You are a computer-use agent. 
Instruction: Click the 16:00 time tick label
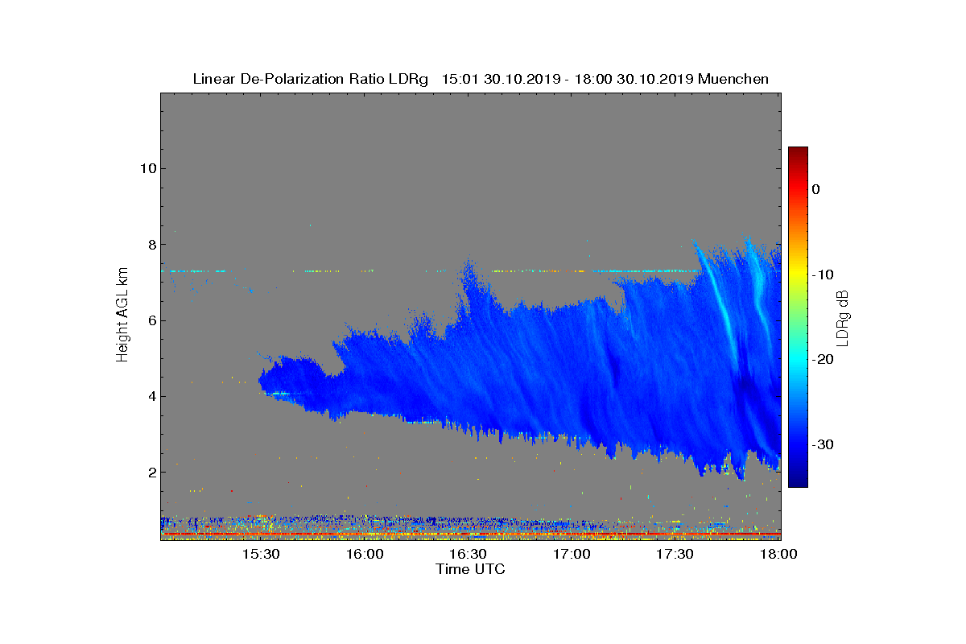(365, 554)
